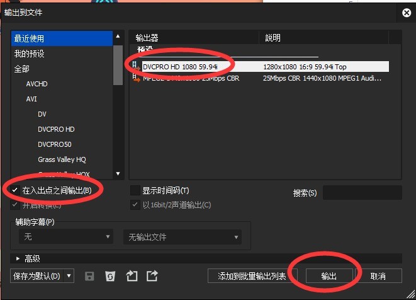The height and width of the screenshot is (300, 416).
Task: Toggle the 在入出点之间输出 checkbox
Action: click(16, 190)
